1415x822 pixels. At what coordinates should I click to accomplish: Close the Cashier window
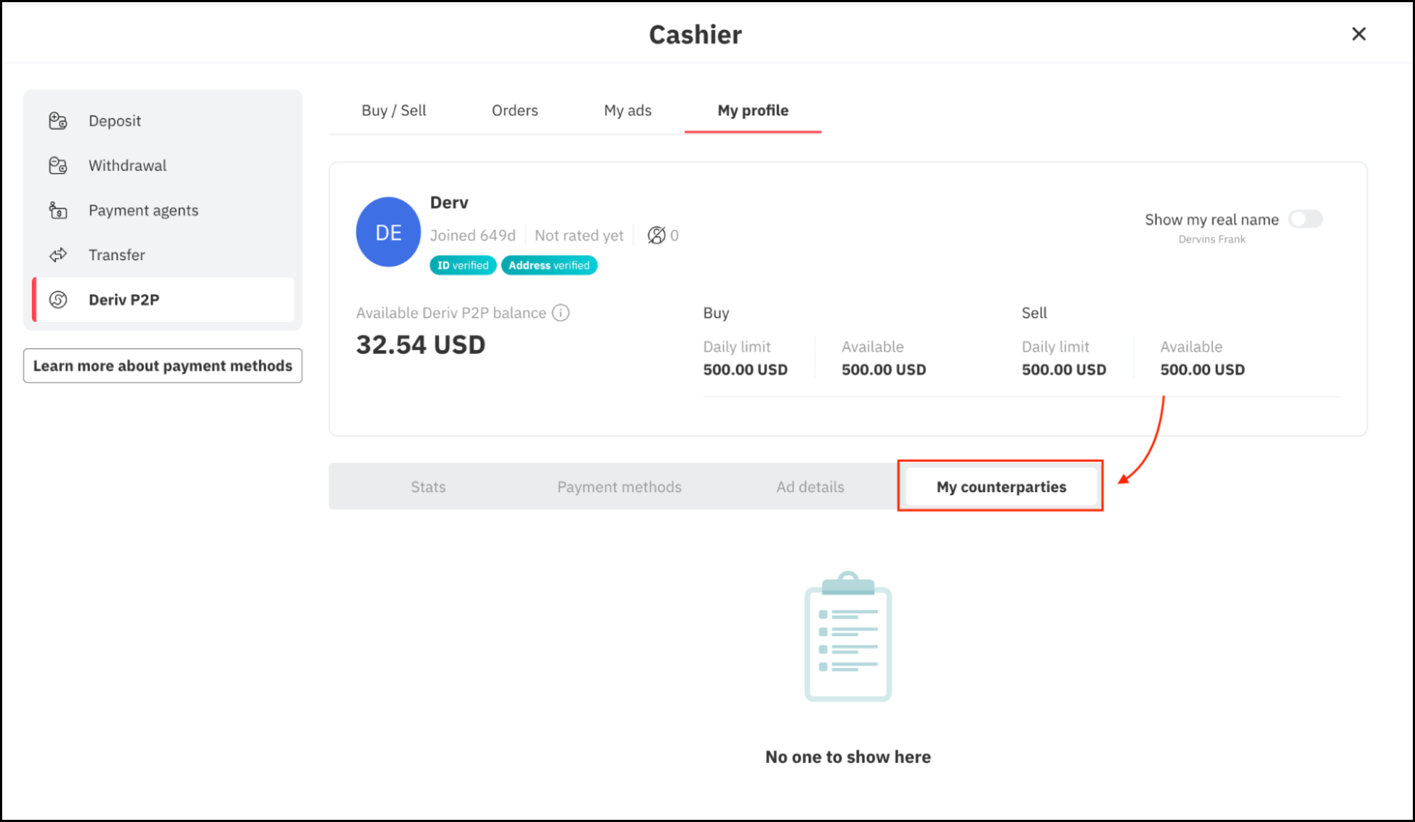[x=1358, y=33]
